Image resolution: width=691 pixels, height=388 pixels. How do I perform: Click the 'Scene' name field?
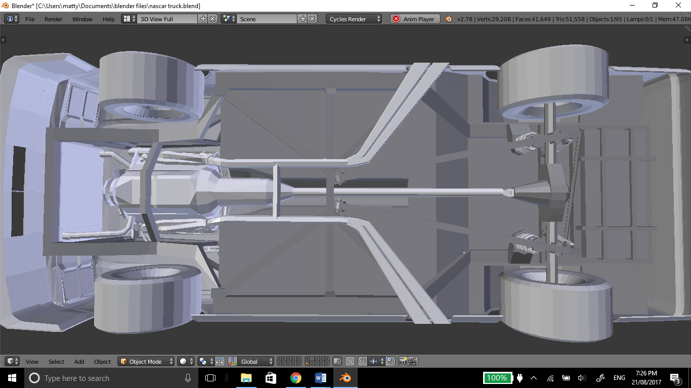(x=267, y=19)
